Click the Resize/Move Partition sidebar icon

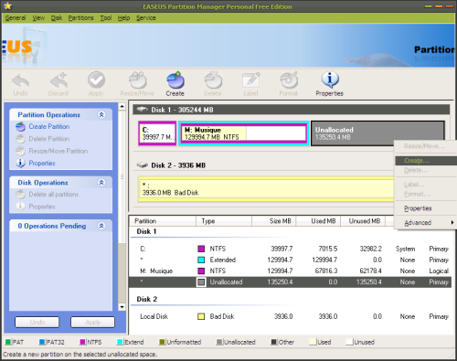(20, 151)
